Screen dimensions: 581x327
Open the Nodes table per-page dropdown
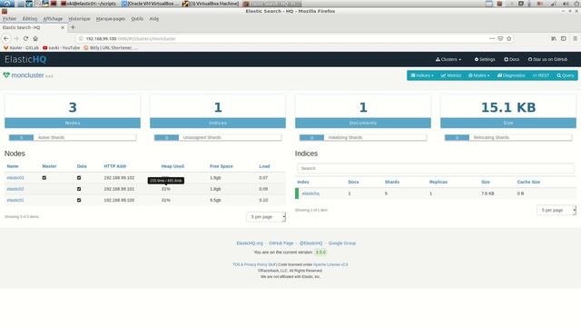(266, 216)
